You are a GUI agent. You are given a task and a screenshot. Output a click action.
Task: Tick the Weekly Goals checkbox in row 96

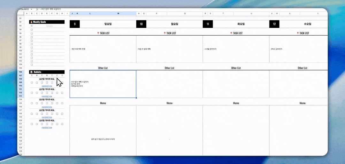point(32,37)
